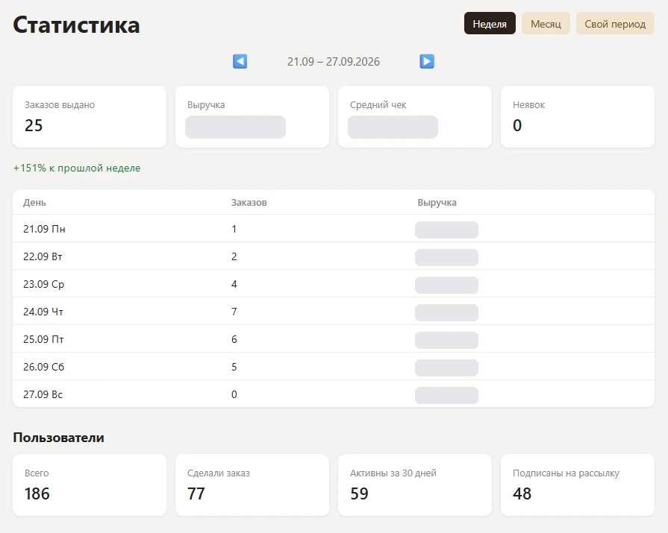
Task: Select the 27.09 Вс row
Action: (334, 394)
